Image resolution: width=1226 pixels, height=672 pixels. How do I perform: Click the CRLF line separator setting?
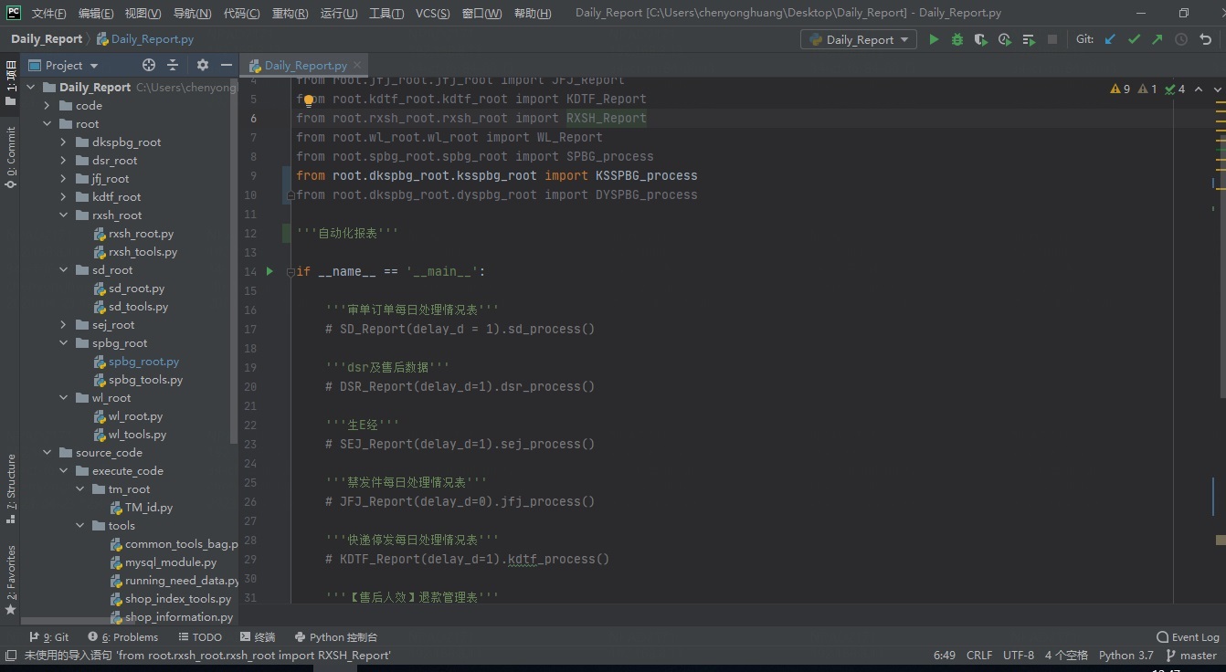pos(979,656)
